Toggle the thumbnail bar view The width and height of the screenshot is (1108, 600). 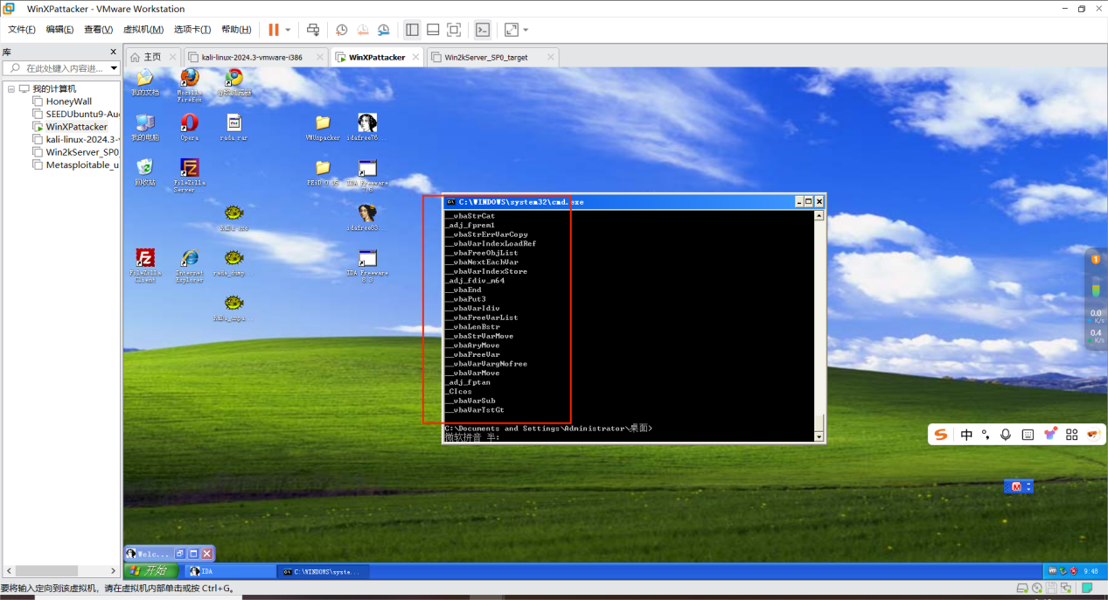[433, 30]
